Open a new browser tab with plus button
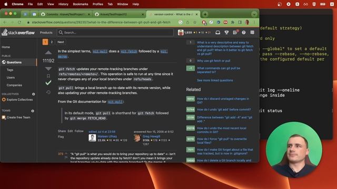The width and height of the screenshot is (337, 189). tap(205, 14)
